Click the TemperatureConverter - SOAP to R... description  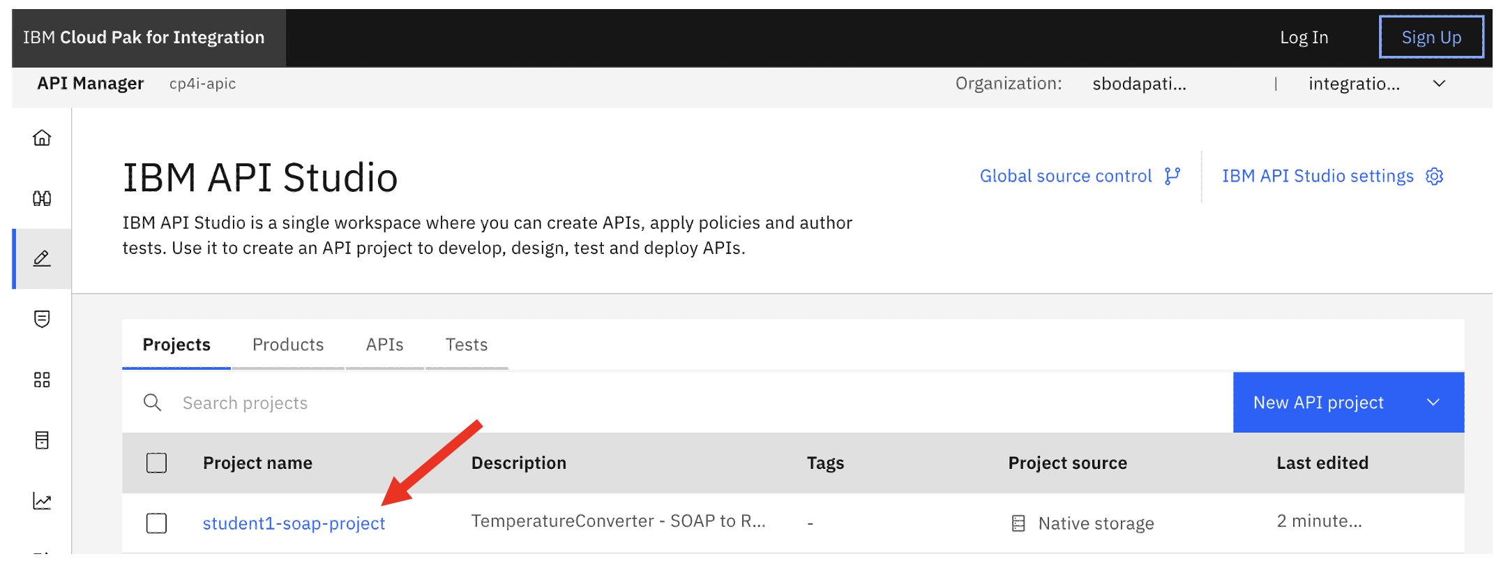[618, 521]
